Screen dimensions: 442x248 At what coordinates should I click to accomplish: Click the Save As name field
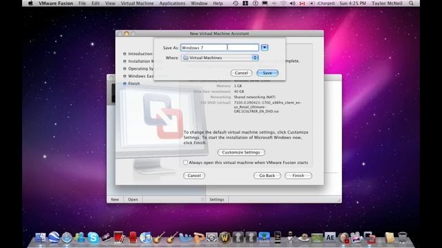pos(220,48)
